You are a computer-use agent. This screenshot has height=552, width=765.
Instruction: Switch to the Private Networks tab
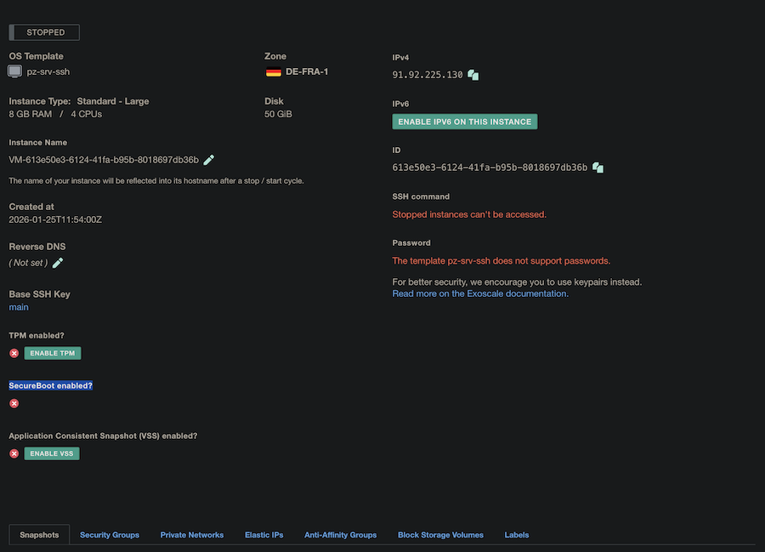pyautogui.click(x=192, y=535)
